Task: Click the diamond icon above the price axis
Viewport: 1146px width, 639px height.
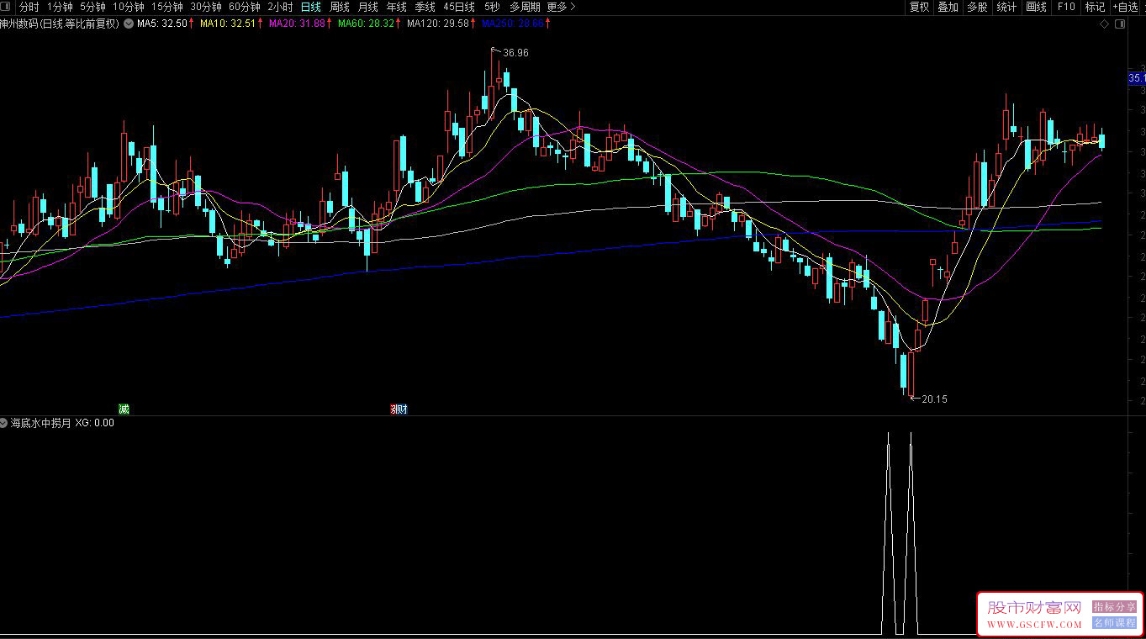Action: 1104,24
